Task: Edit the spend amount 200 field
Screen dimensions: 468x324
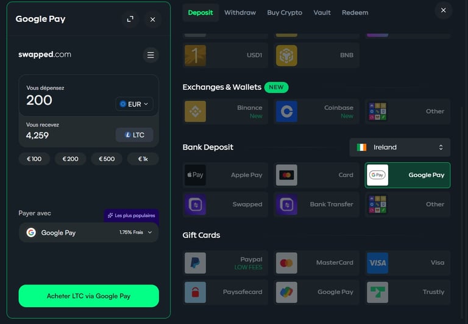Action: (40, 100)
